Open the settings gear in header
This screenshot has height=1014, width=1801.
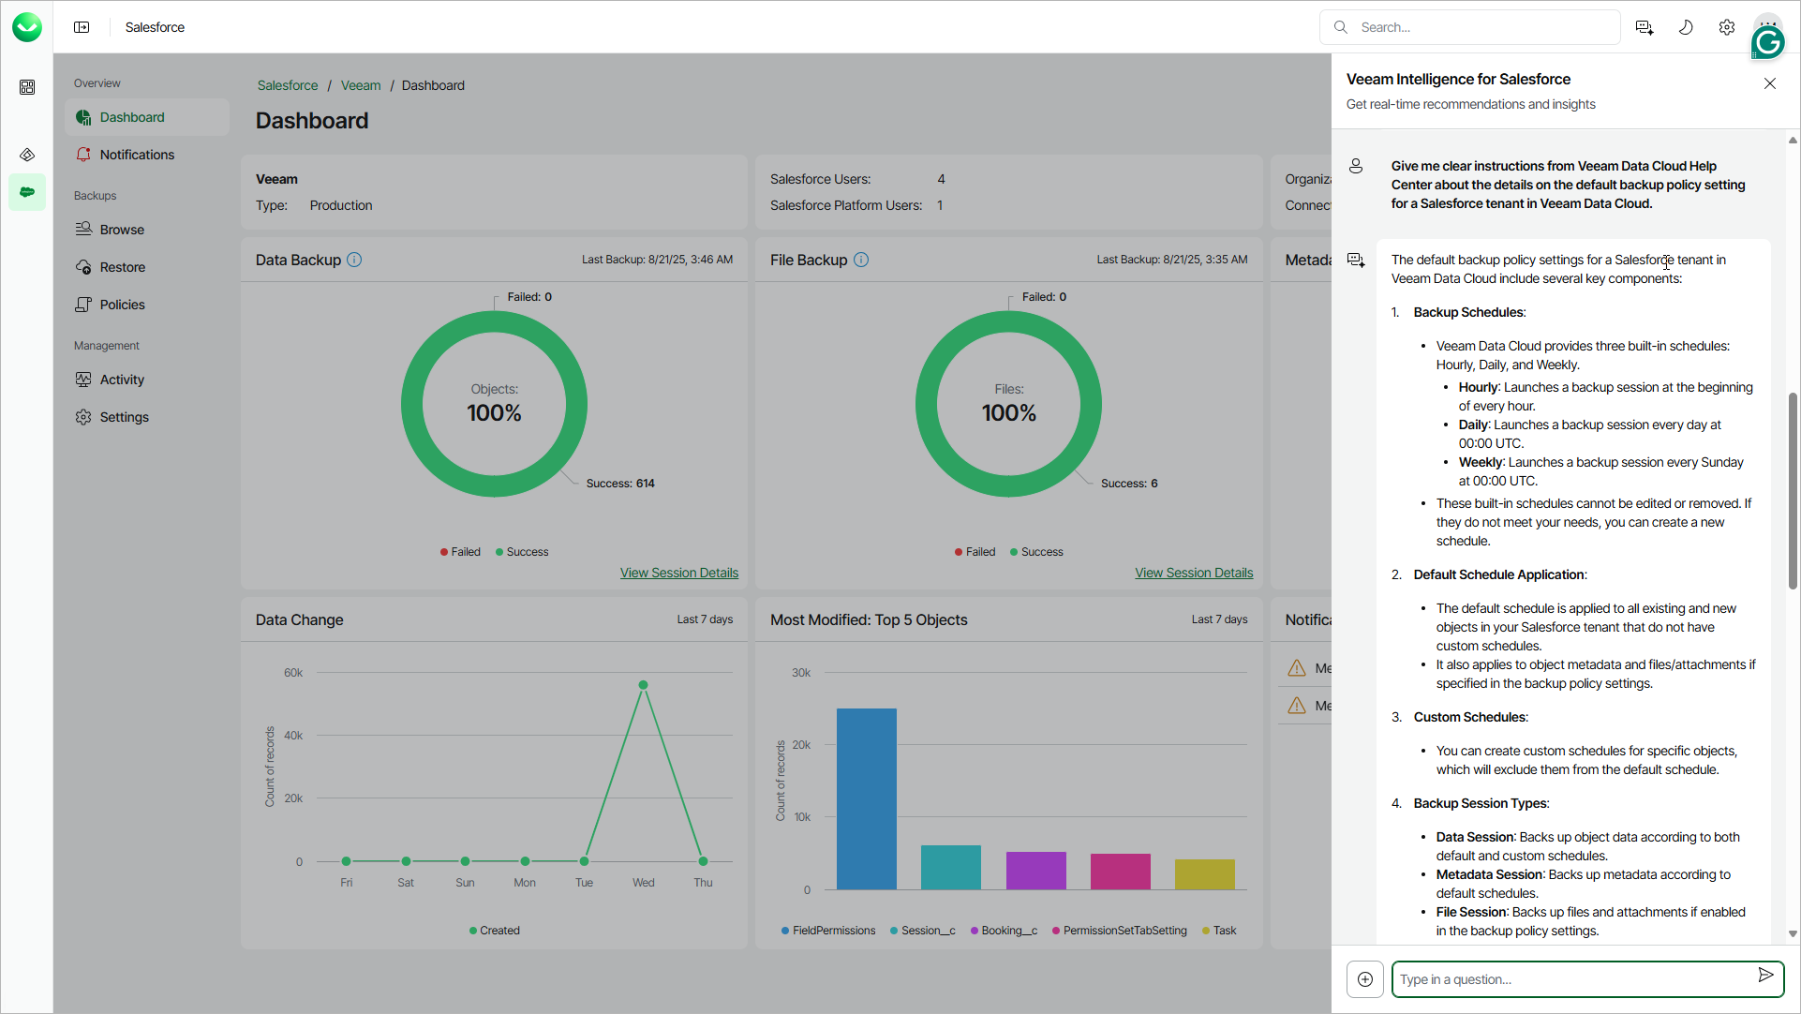coord(1727,27)
